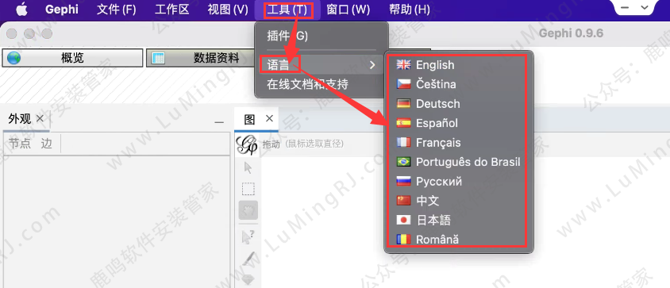Open the 工具 (T) menu
Image resolution: width=670 pixels, height=288 pixels.
[x=288, y=10]
